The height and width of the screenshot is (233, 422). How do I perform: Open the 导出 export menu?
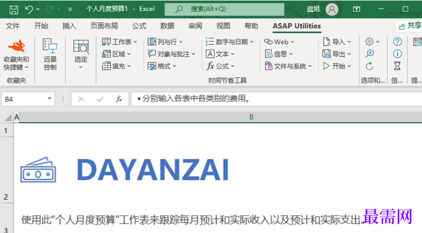pyautogui.click(x=337, y=54)
